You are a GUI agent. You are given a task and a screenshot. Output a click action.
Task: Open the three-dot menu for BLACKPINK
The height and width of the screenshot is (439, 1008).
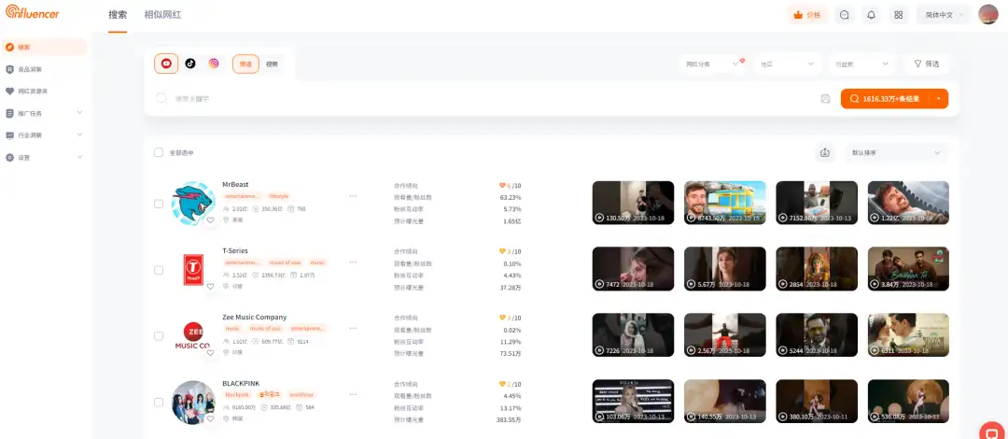(353, 394)
